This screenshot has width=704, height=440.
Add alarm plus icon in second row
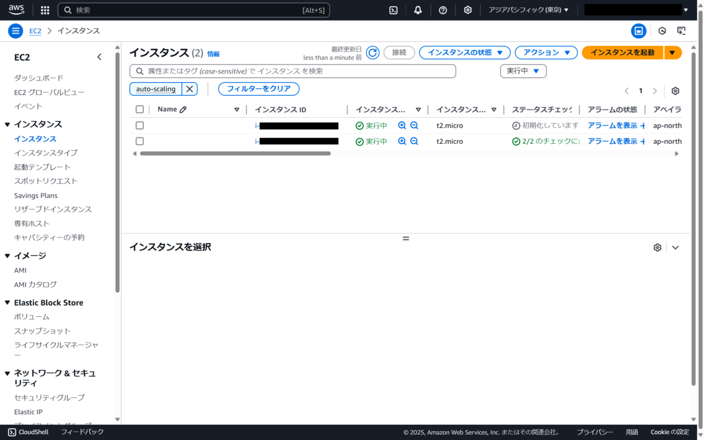(x=642, y=141)
